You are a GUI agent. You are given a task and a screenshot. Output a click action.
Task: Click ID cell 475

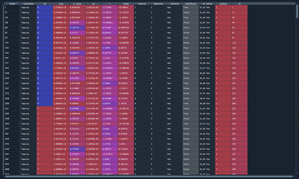click(239, 164)
